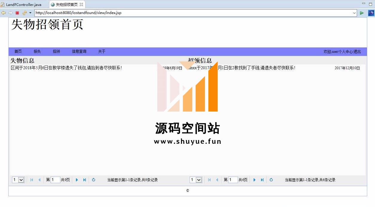Click the 失物信息 heading

22,61
